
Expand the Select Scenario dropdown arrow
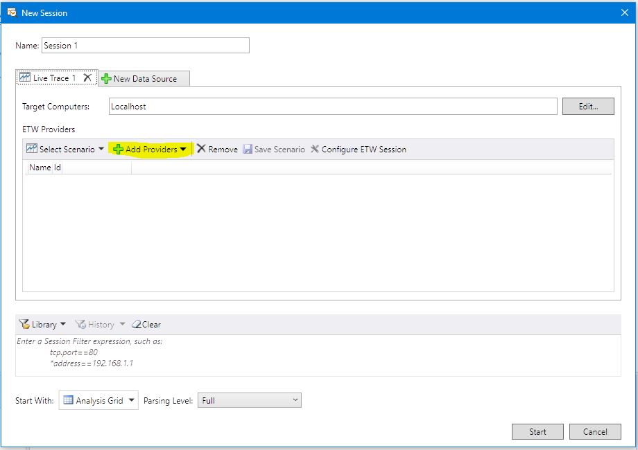coord(101,150)
